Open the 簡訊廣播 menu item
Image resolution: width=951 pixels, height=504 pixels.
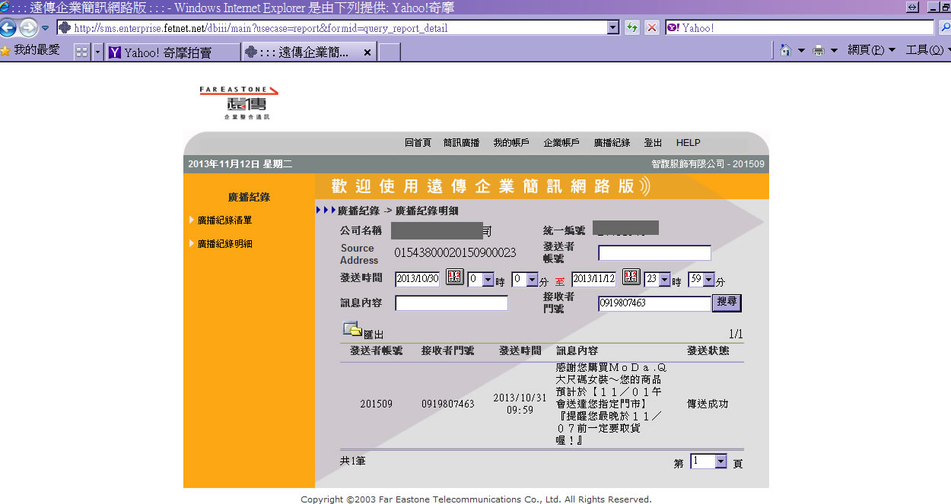[461, 143]
